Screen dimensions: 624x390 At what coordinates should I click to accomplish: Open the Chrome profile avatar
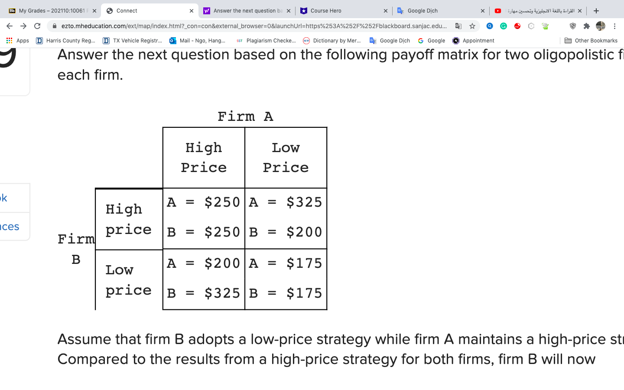coord(601,26)
